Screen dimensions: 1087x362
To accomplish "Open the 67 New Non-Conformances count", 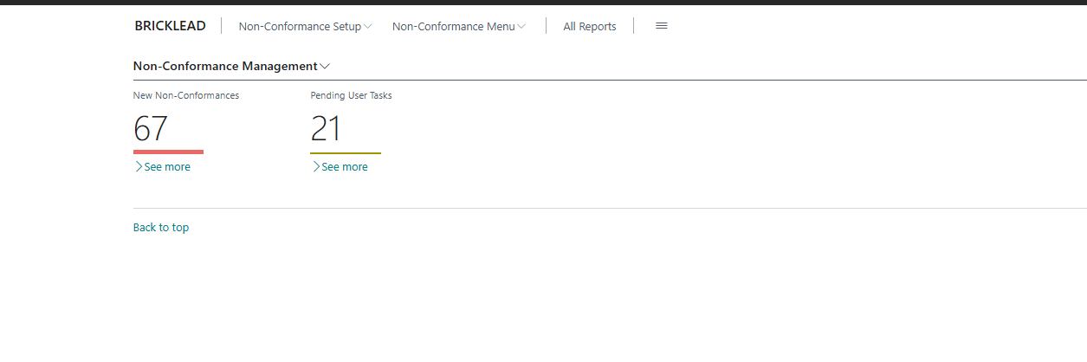I will [x=151, y=129].
